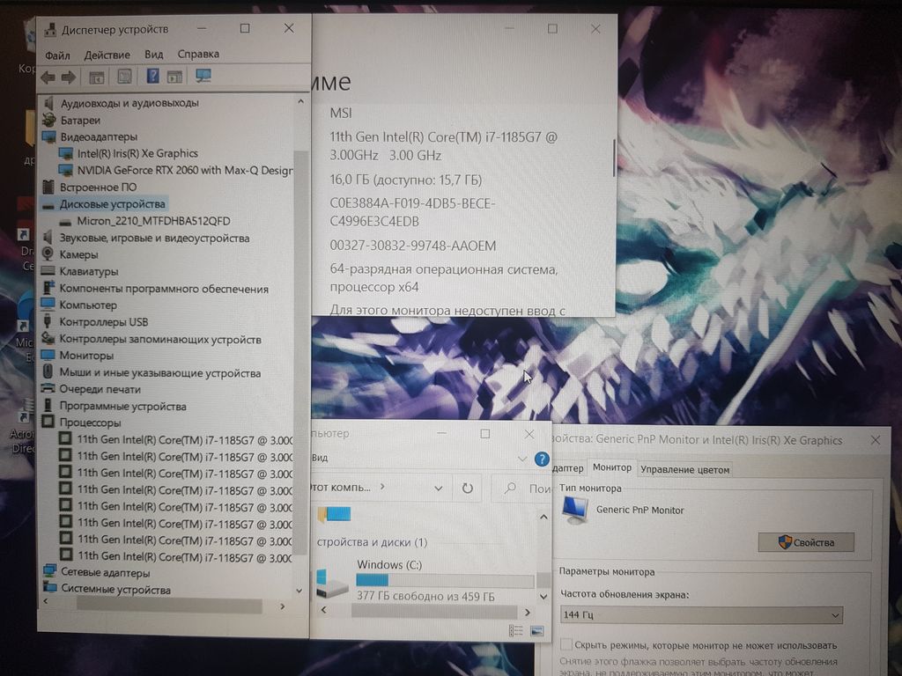The image size is (902, 676).
Task: Enable the Скрыть режимы checkbox
Action: [x=566, y=644]
